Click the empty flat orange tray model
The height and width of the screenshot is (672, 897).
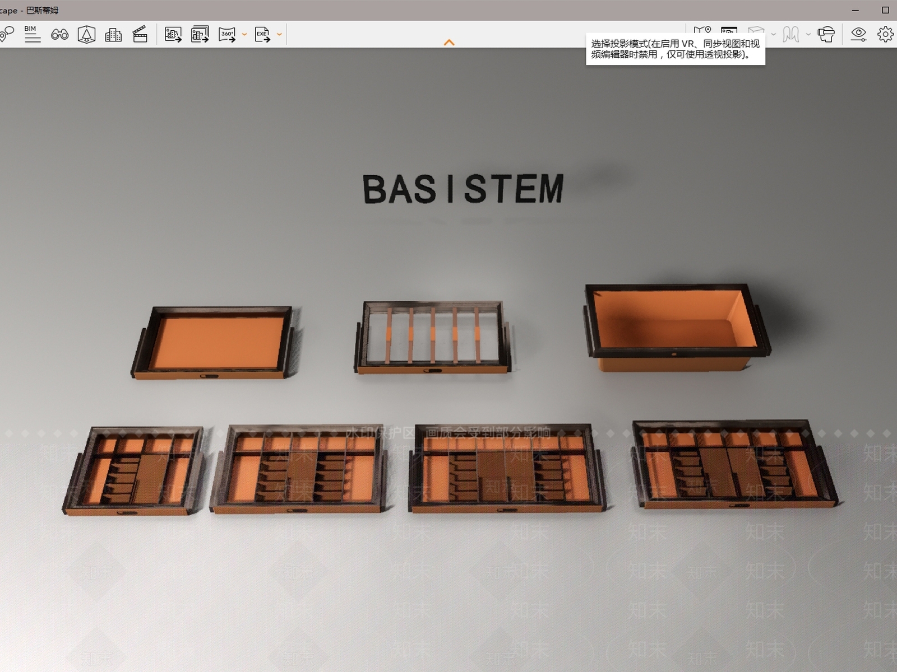[x=215, y=342]
